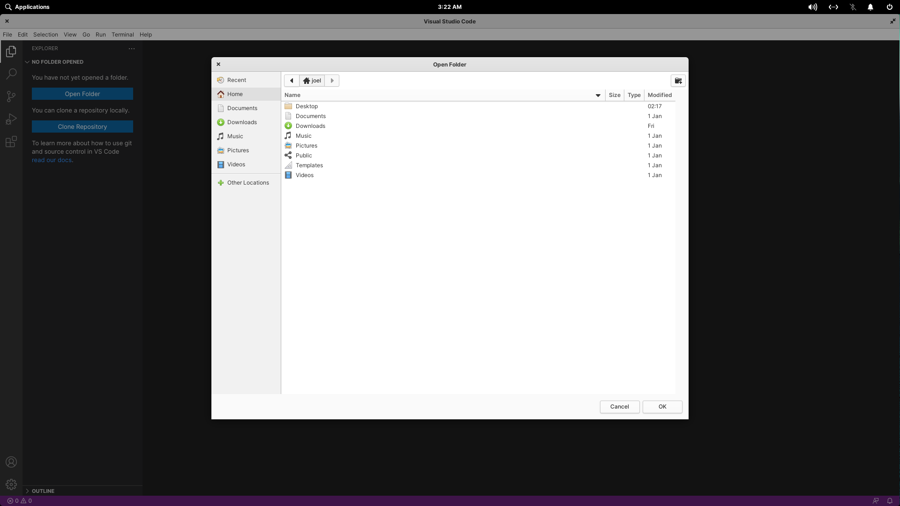
Task: Expand the OUTLINE section
Action: tap(27, 491)
